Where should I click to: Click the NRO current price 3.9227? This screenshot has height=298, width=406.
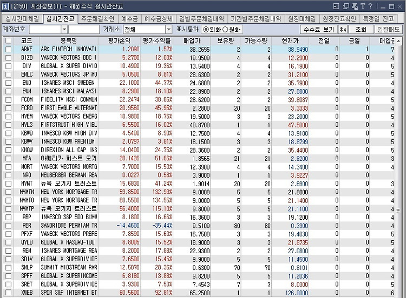(299, 175)
